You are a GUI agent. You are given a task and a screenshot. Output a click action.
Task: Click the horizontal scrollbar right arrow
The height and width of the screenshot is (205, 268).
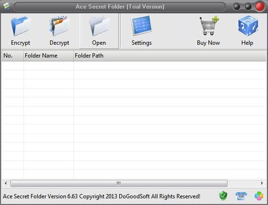tap(262, 183)
